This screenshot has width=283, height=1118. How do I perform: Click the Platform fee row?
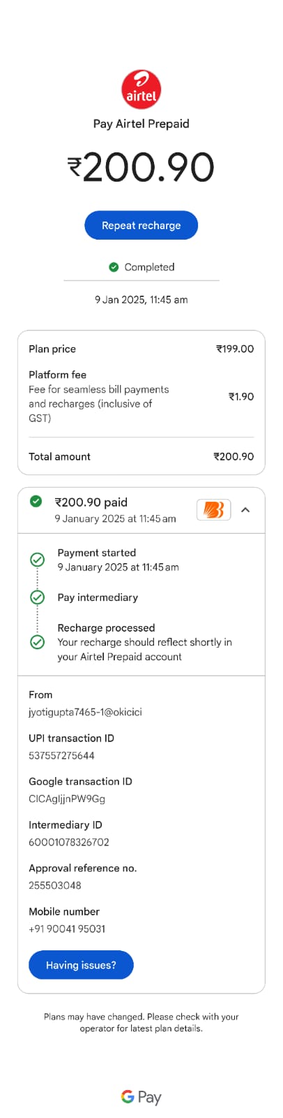[x=141, y=396]
